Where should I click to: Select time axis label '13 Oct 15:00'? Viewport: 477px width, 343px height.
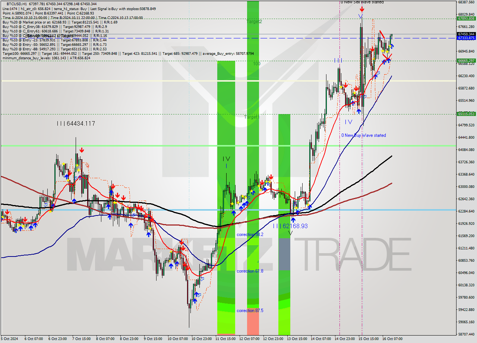(297, 339)
